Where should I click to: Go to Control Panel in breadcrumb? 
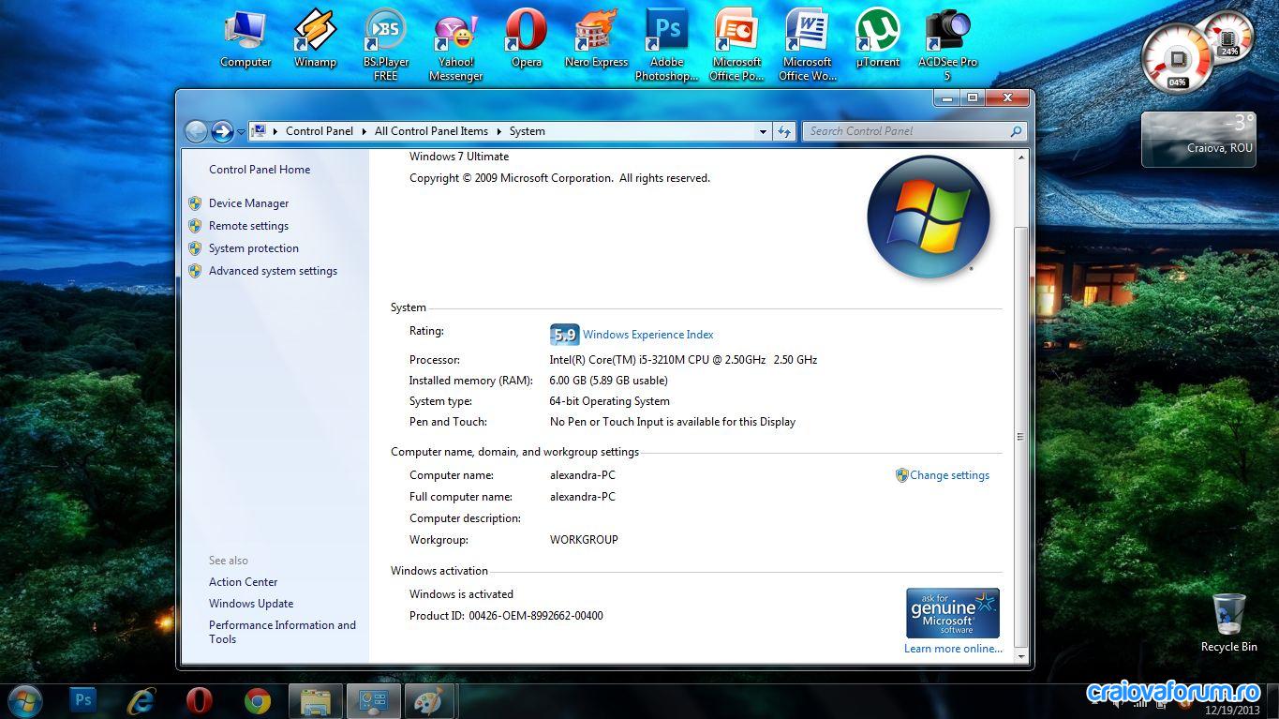click(320, 131)
